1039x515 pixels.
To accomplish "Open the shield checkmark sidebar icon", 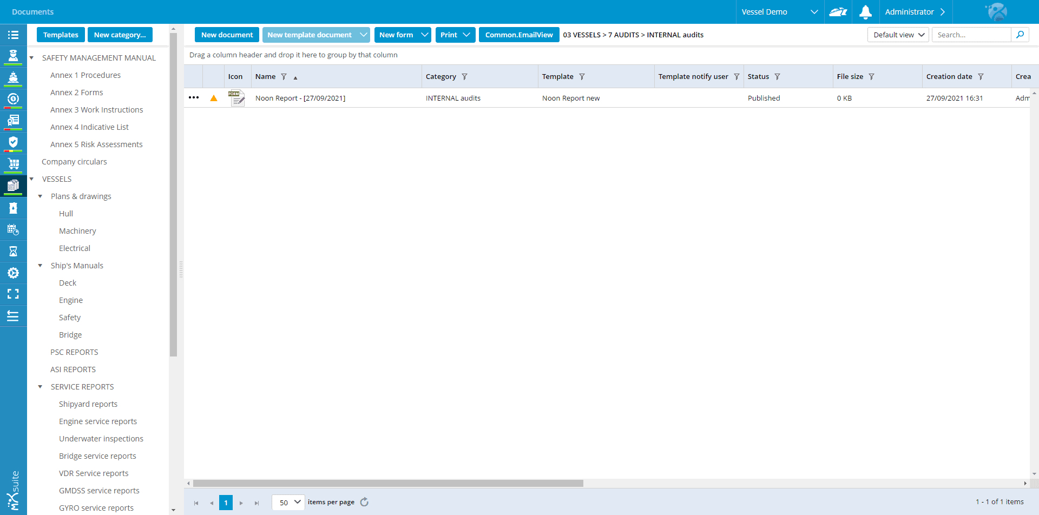I will pos(13,142).
